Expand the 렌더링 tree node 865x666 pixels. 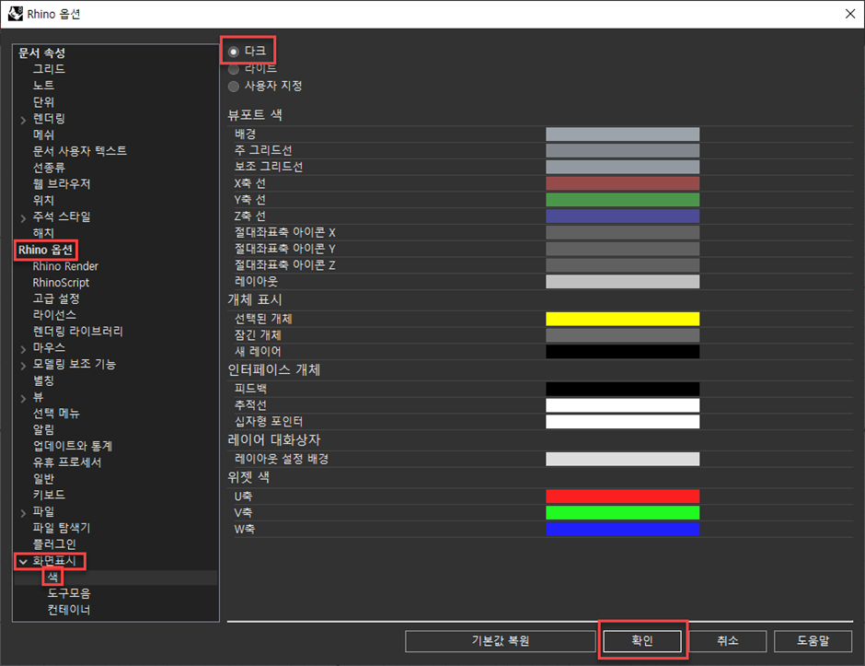pos(23,119)
